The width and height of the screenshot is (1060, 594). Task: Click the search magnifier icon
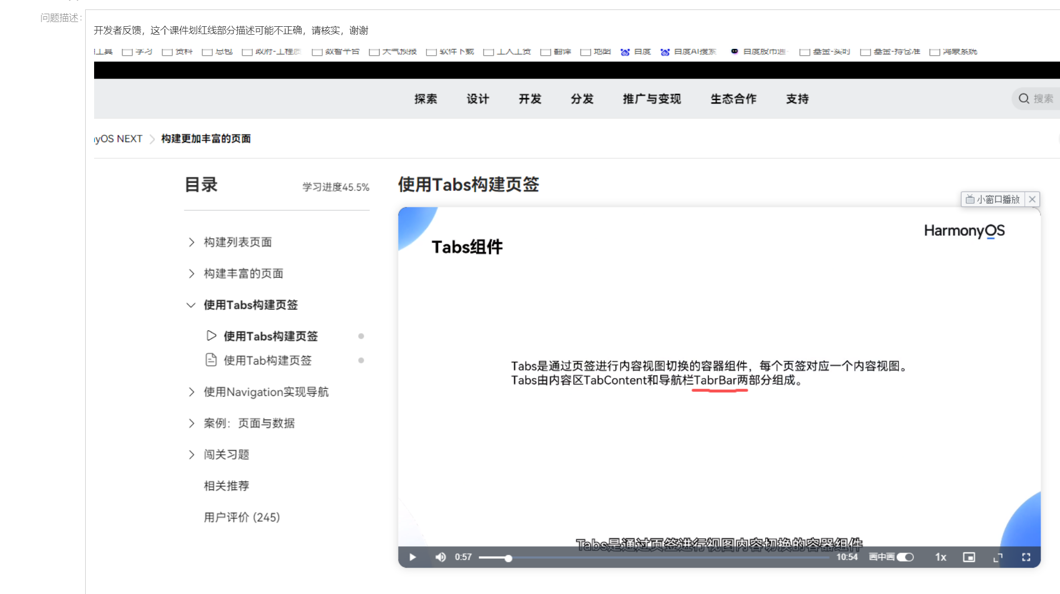click(1024, 99)
